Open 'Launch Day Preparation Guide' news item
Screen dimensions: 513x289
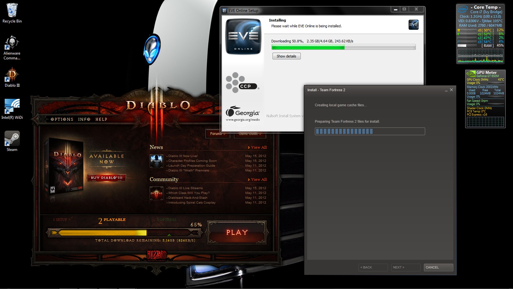click(191, 166)
